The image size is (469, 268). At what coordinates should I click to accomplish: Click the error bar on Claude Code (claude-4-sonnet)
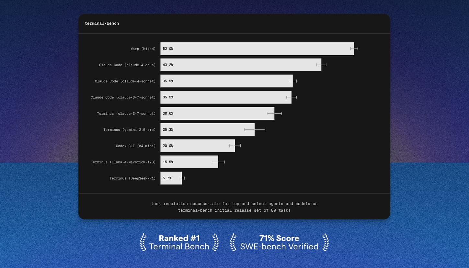click(292, 81)
